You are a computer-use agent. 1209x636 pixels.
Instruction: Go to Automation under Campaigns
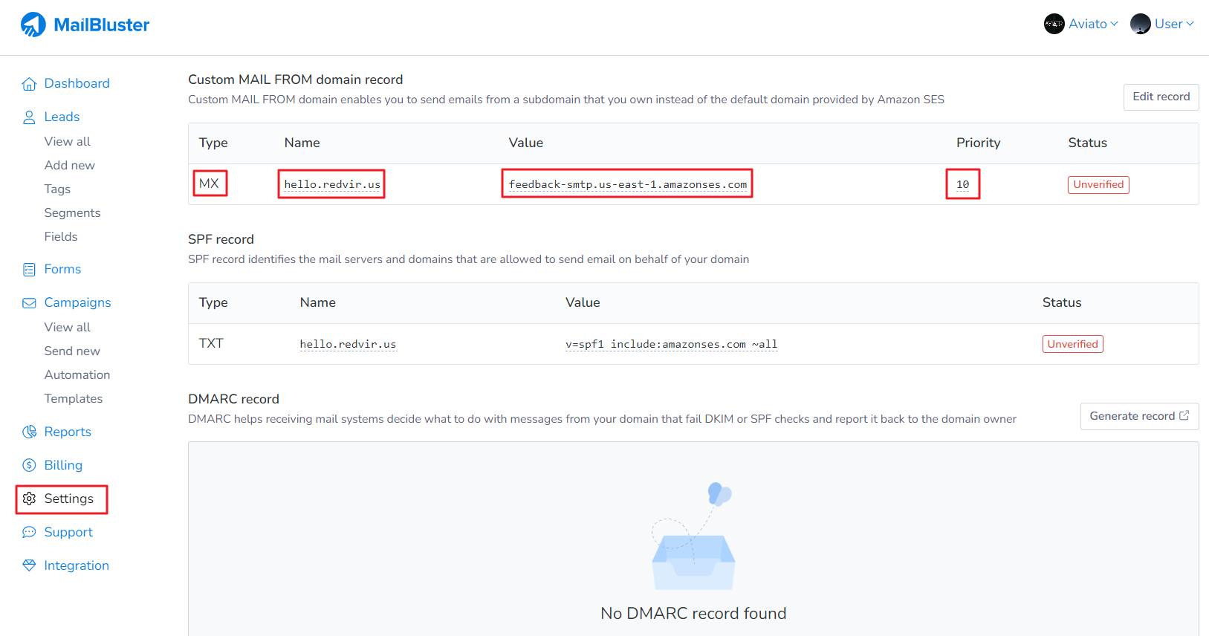pyautogui.click(x=77, y=375)
